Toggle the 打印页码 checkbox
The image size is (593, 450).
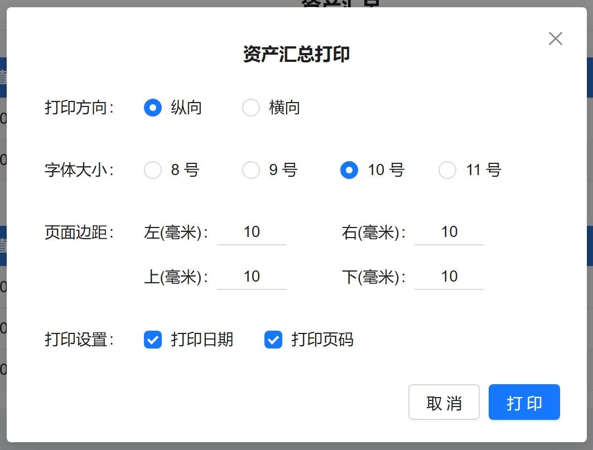click(x=273, y=340)
